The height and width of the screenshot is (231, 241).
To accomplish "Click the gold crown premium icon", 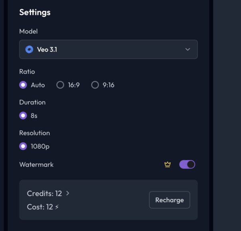I will pyautogui.click(x=168, y=164).
